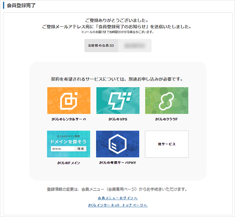Image resolution: width=235 pixels, height=217 pixels.
Task: Go to さくらインターネットトップページへ link
Action: (117, 205)
